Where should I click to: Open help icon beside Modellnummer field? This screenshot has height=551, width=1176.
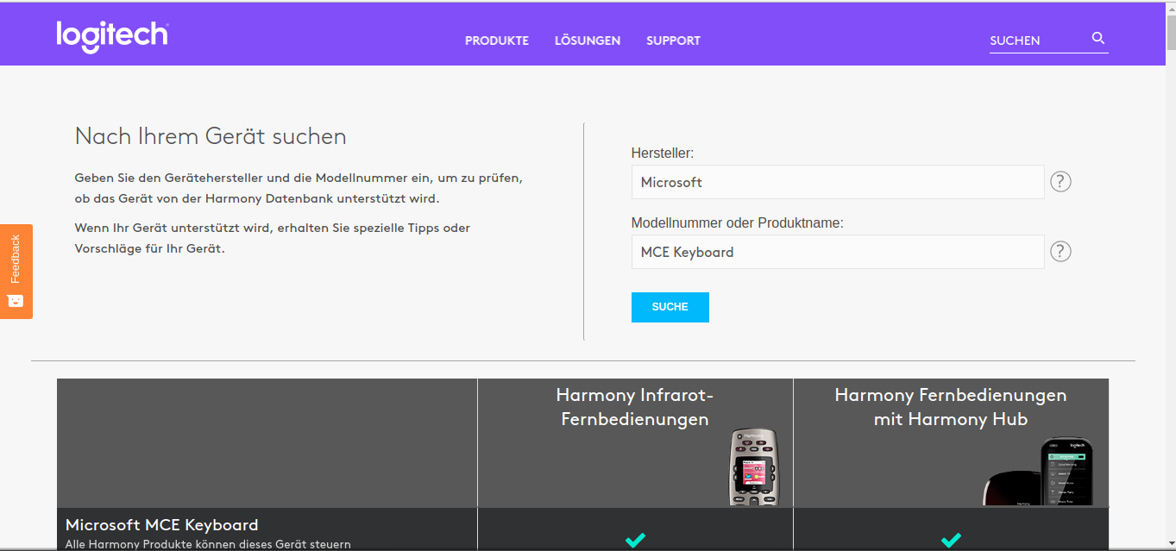pyautogui.click(x=1060, y=251)
